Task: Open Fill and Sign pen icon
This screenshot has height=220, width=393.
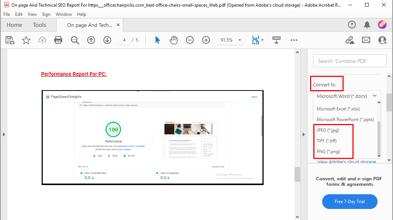Action: click(x=349, y=40)
